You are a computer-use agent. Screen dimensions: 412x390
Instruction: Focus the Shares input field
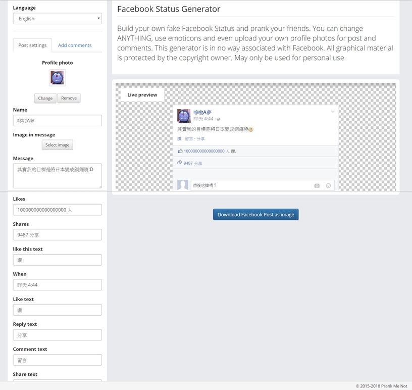(57, 235)
